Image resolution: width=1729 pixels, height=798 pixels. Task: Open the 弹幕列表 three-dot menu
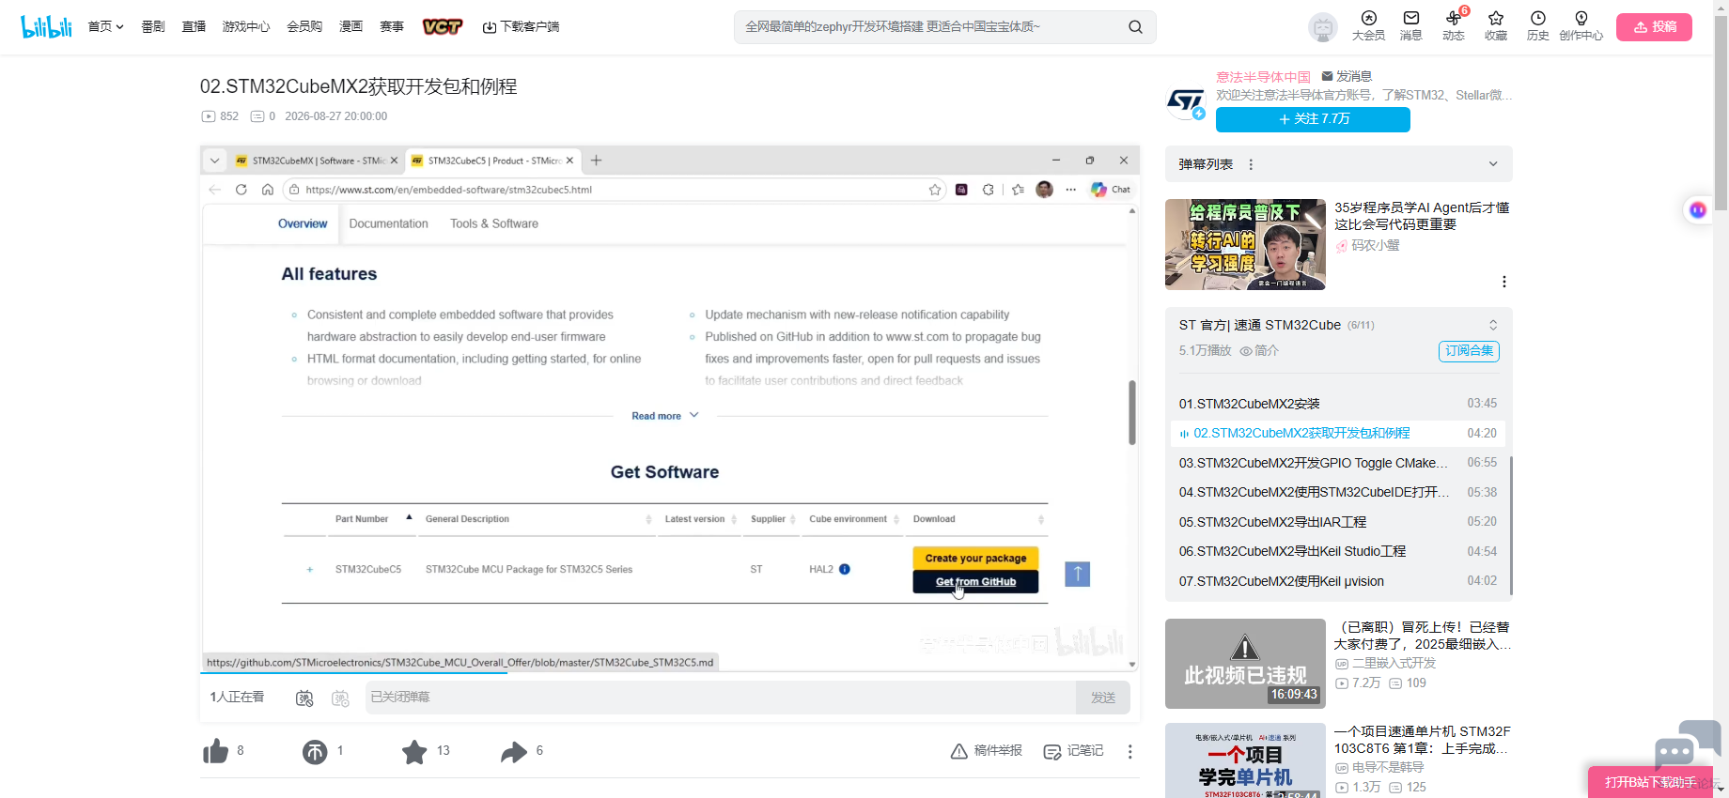click(x=1251, y=164)
